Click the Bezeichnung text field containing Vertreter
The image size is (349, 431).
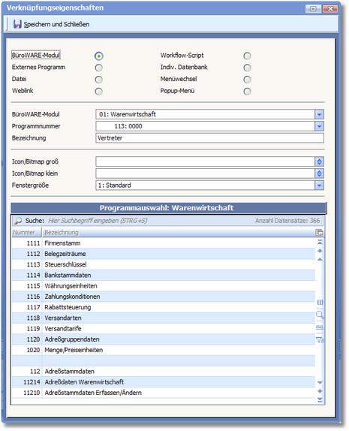pos(209,138)
